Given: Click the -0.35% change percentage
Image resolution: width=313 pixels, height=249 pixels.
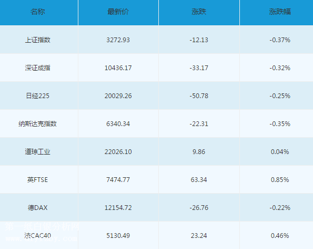Looking at the screenshot, I should [280, 124].
